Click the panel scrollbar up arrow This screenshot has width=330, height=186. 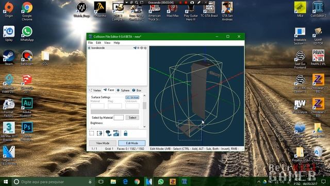(144, 96)
